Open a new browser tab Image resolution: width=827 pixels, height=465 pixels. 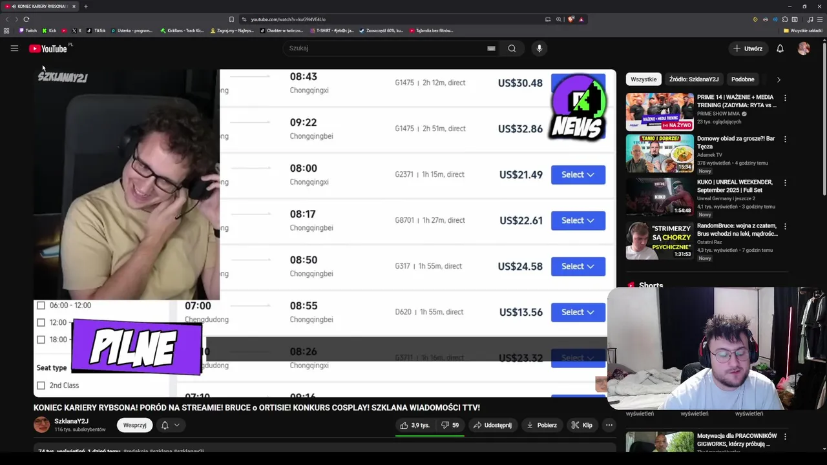(x=85, y=6)
